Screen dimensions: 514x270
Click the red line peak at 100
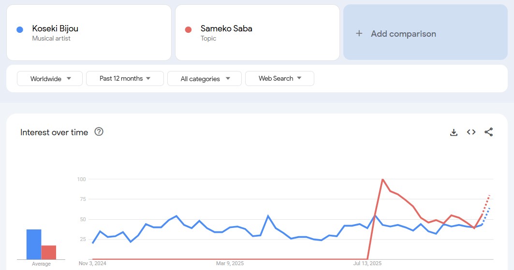click(x=382, y=179)
